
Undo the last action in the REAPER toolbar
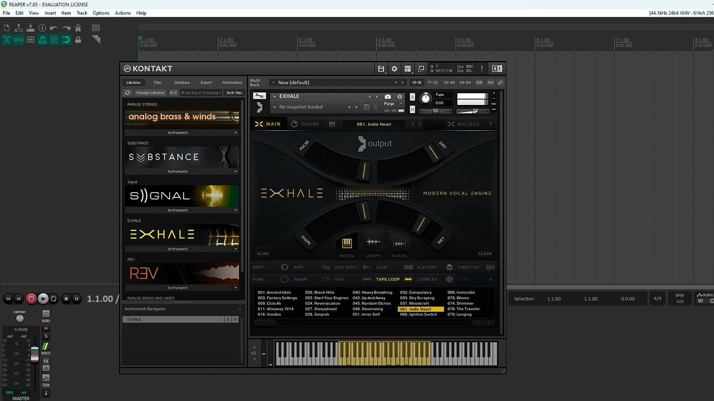pos(54,28)
